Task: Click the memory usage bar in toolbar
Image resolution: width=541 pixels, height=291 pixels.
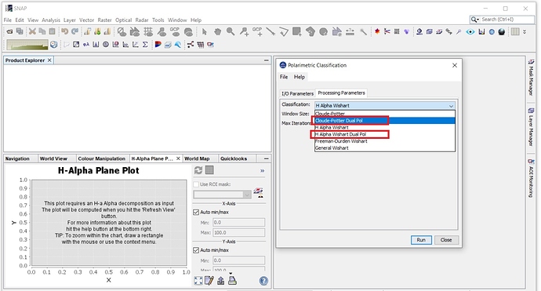Action: (27, 45)
